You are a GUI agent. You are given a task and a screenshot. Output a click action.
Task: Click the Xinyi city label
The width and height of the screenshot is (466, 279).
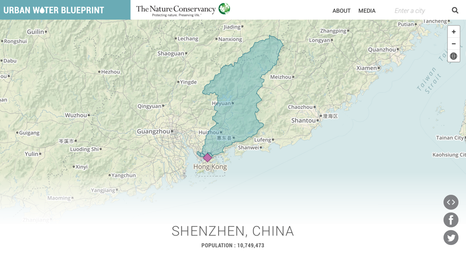tap(82, 166)
